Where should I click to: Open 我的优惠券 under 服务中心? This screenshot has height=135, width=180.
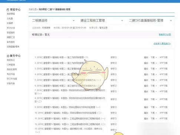coord(12,70)
